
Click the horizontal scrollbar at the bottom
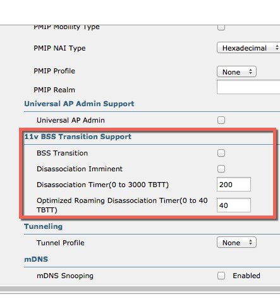point(140,289)
